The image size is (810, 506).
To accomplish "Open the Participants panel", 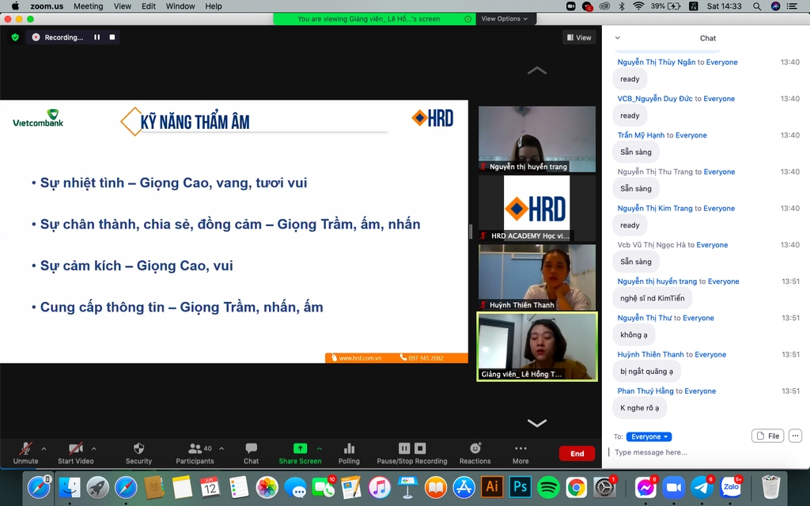I will tap(195, 453).
